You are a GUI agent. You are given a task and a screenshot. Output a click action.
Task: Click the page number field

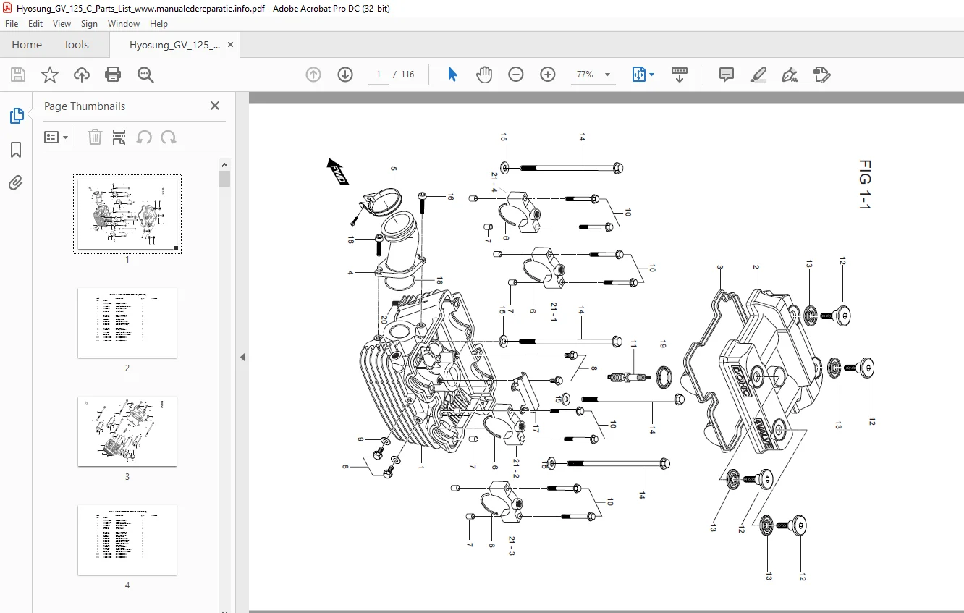pos(379,75)
